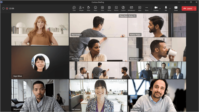Select Aadi Kapoor's video tile

click(157, 95)
